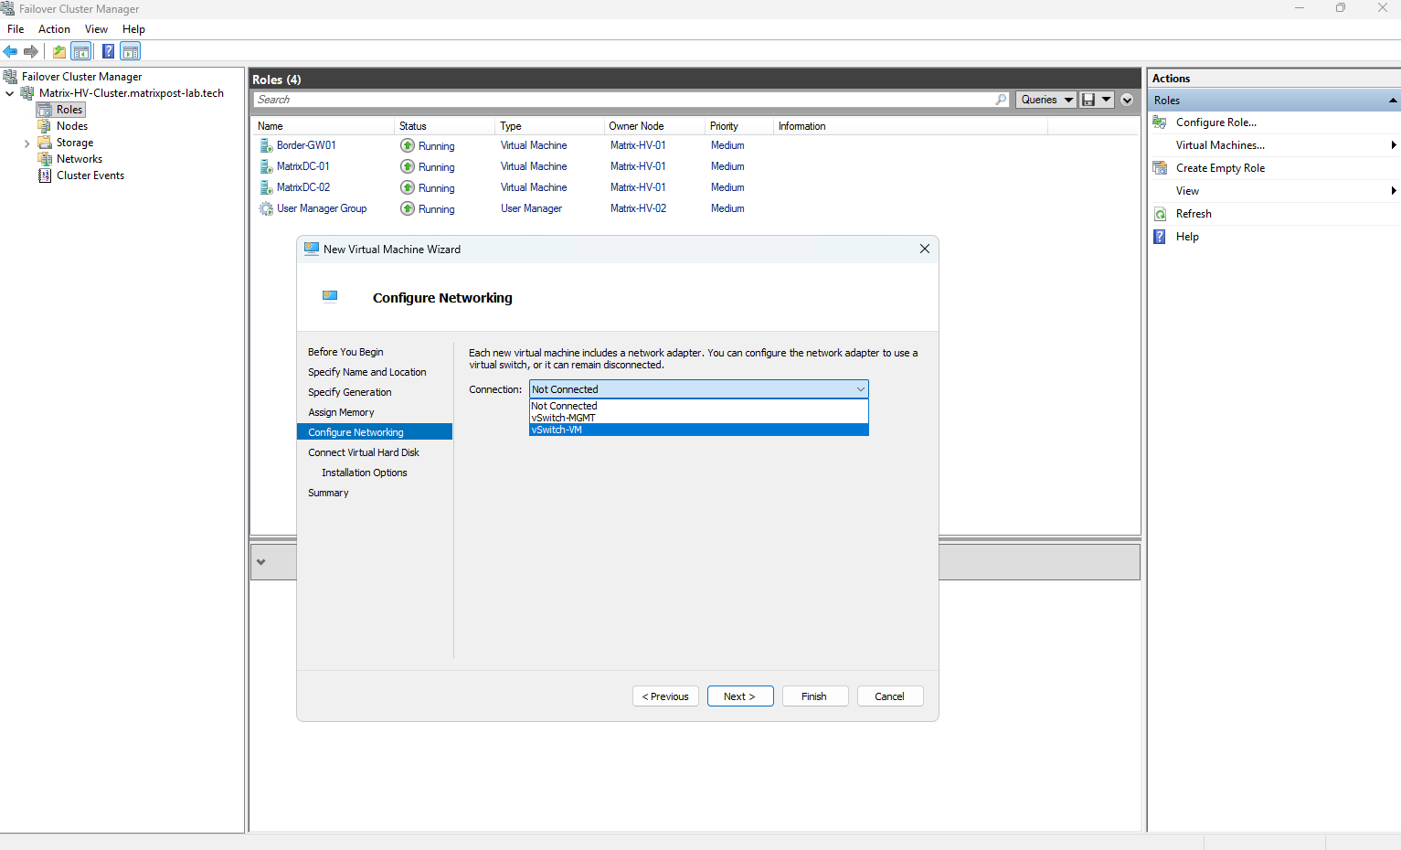Choose Not Connected in the dropdown list
This screenshot has width=1401, height=850.
point(699,406)
